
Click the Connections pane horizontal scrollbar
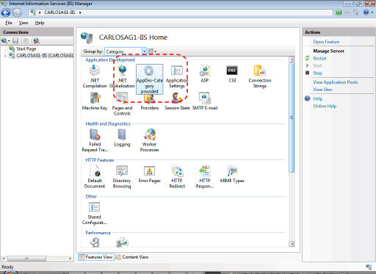pyautogui.click(x=26, y=259)
